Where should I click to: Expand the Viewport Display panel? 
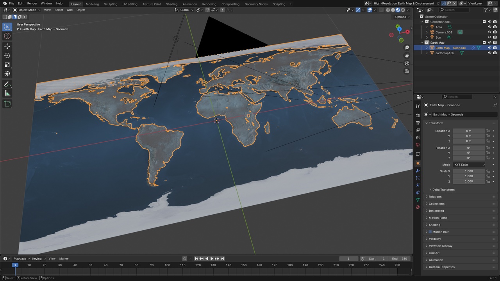440,246
